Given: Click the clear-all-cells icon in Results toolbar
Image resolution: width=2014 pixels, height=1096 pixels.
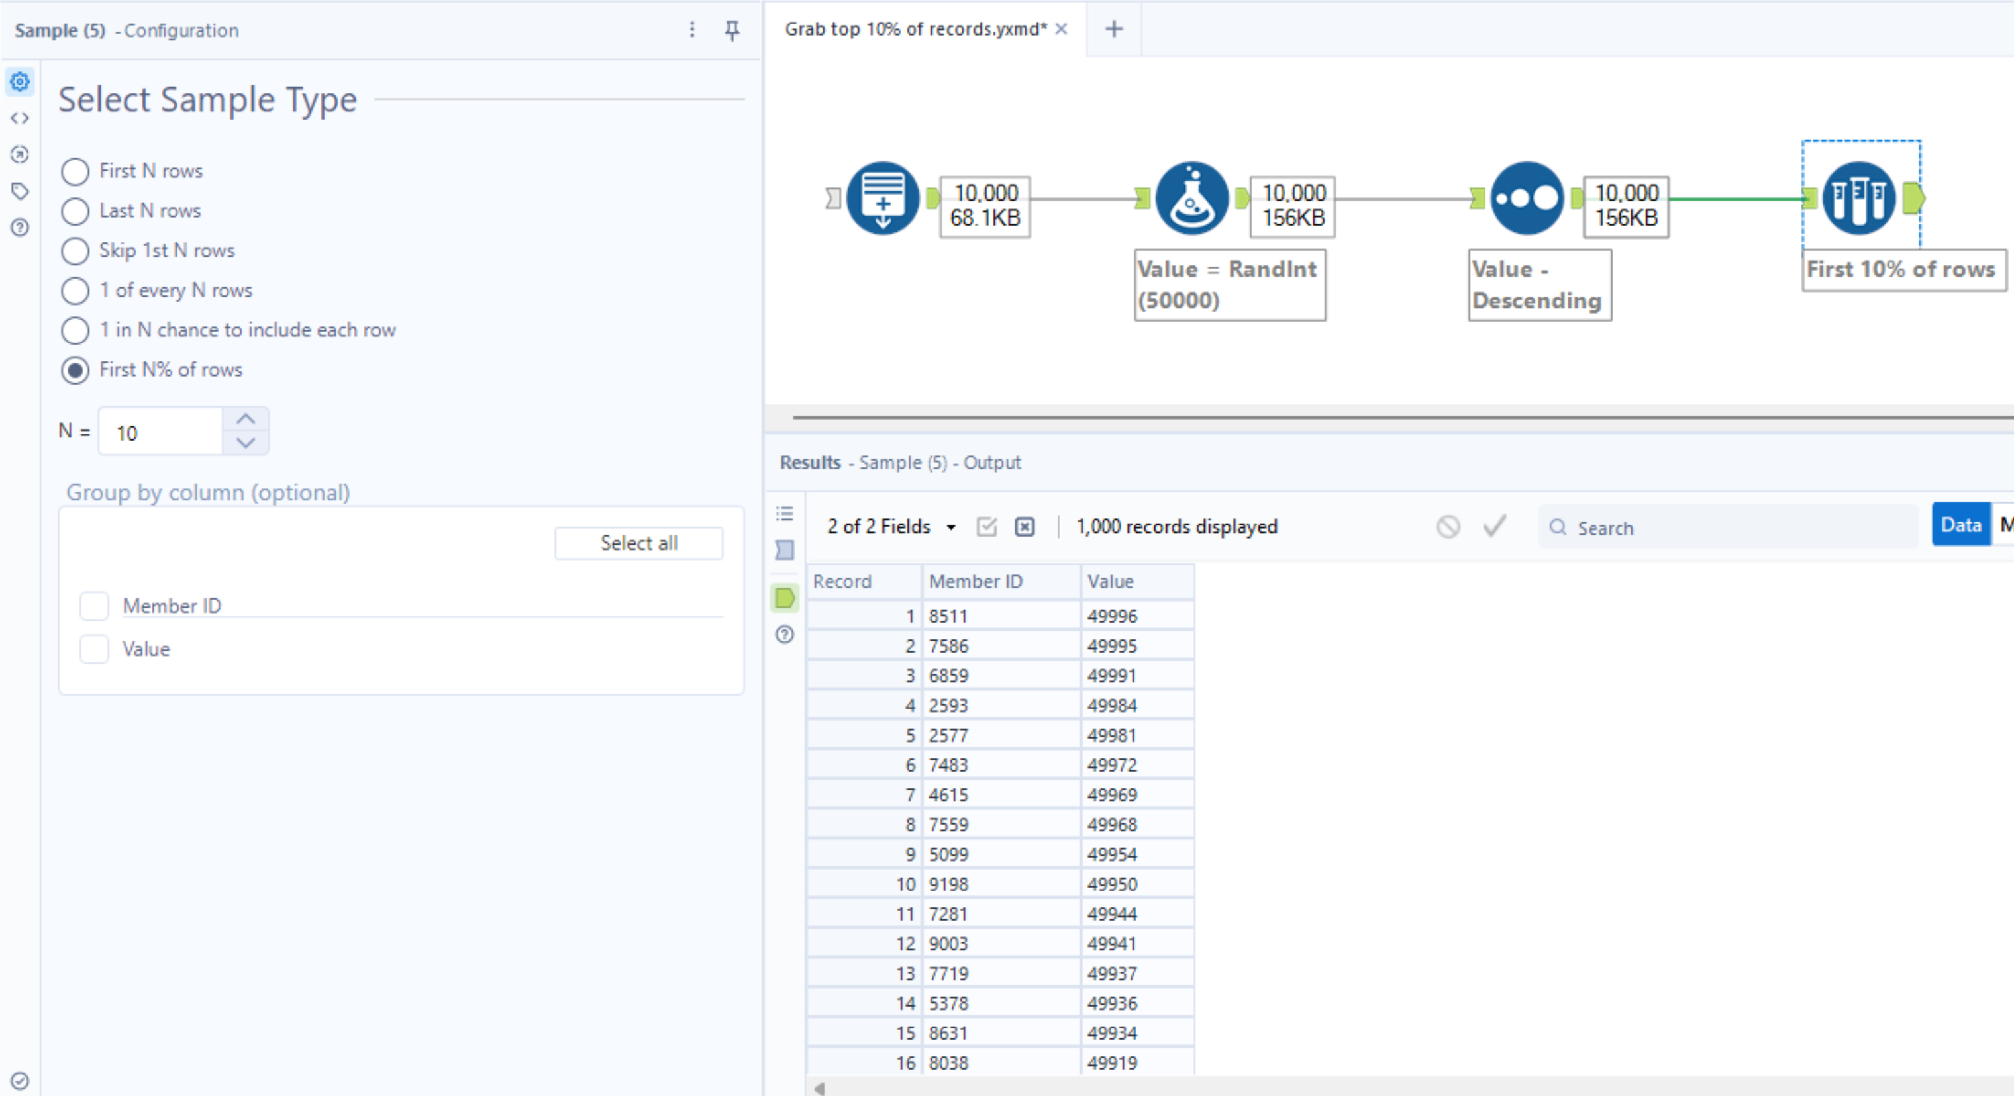Looking at the screenshot, I should 1023,527.
